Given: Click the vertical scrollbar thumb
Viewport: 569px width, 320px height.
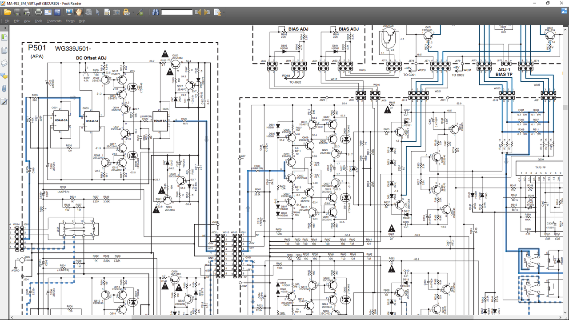Looking at the screenshot, I should [x=565, y=108].
